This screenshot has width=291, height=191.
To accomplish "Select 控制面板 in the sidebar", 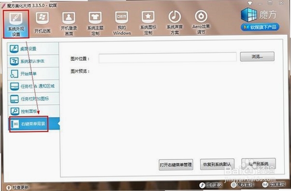I will (33, 111).
